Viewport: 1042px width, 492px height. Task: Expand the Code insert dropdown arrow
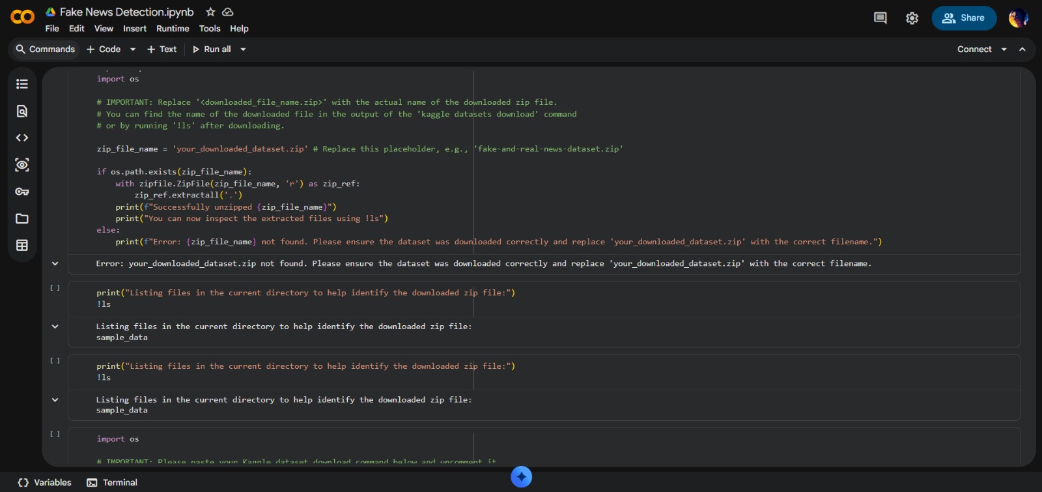click(x=133, y=50)
